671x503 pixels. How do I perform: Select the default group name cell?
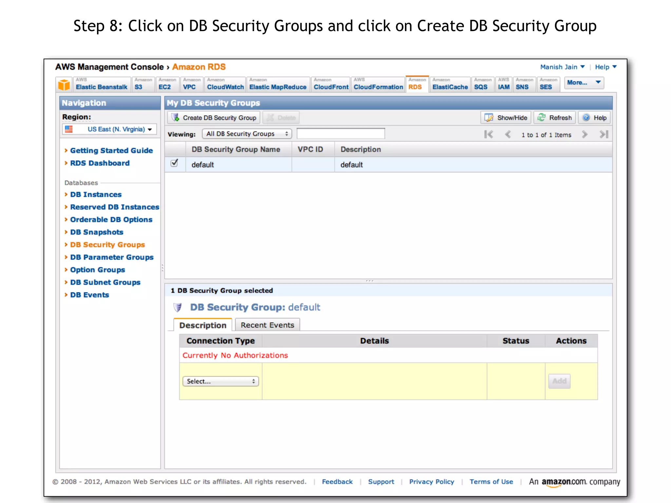[239, 164]
